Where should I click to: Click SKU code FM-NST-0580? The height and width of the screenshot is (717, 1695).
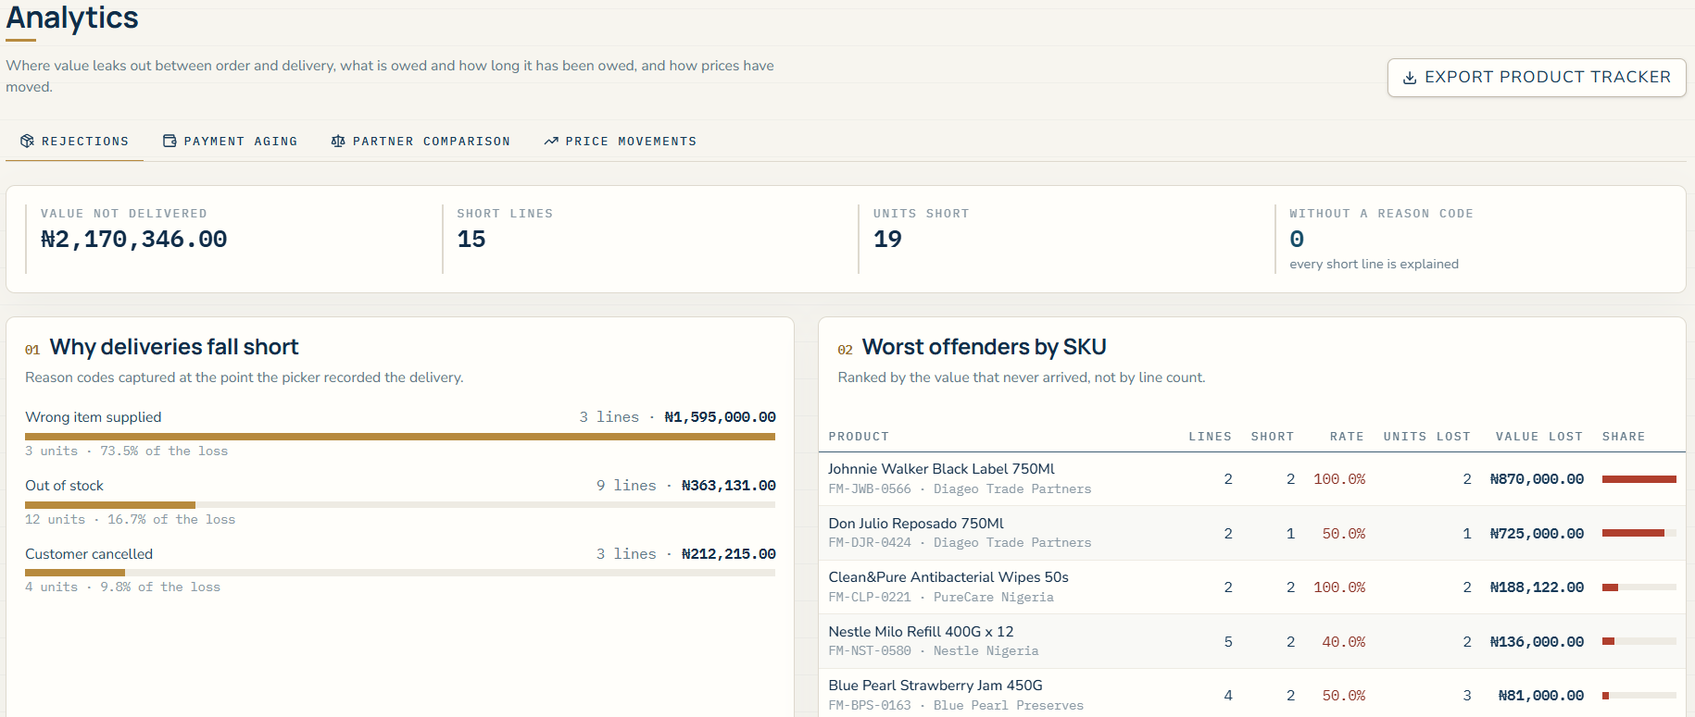[870, 651]
